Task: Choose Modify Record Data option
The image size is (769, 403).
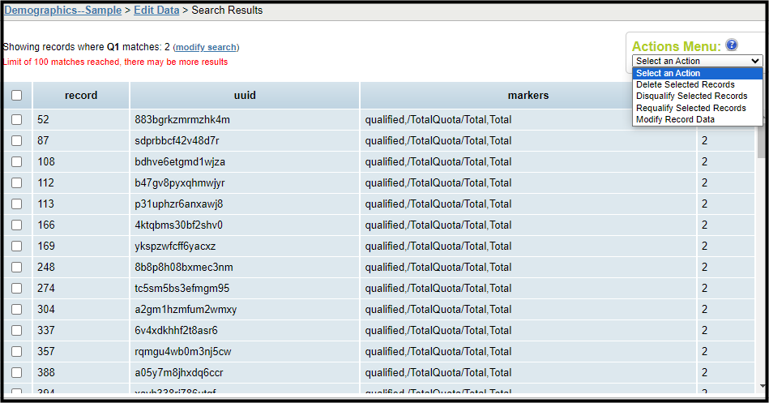Action: click(698, 119)
